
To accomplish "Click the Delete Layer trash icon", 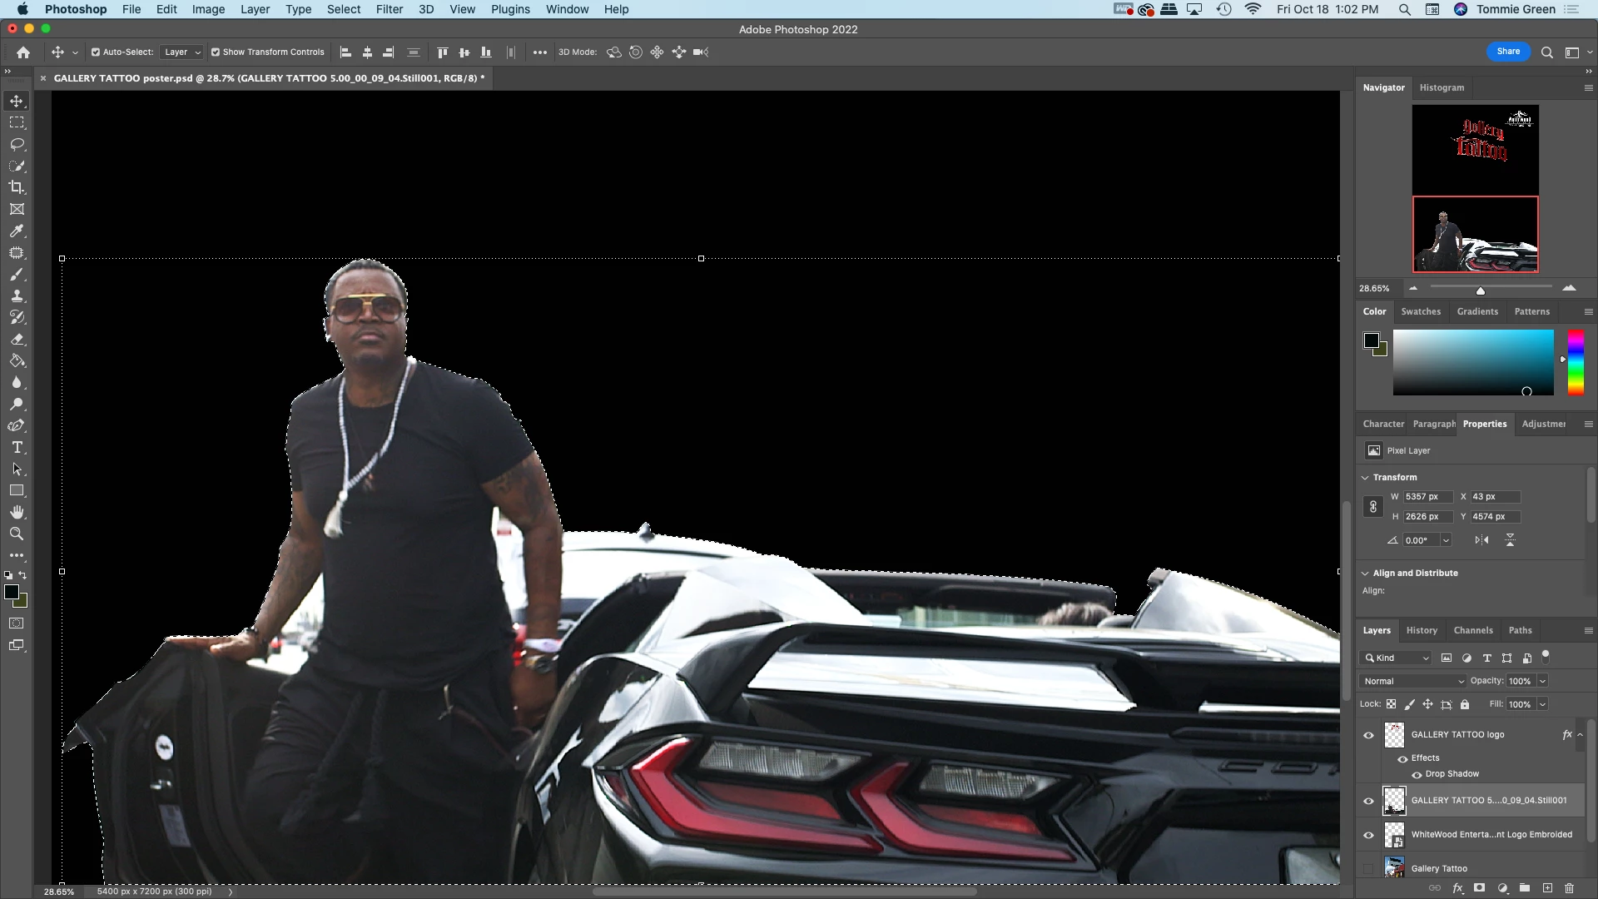I will point(1569,888).
